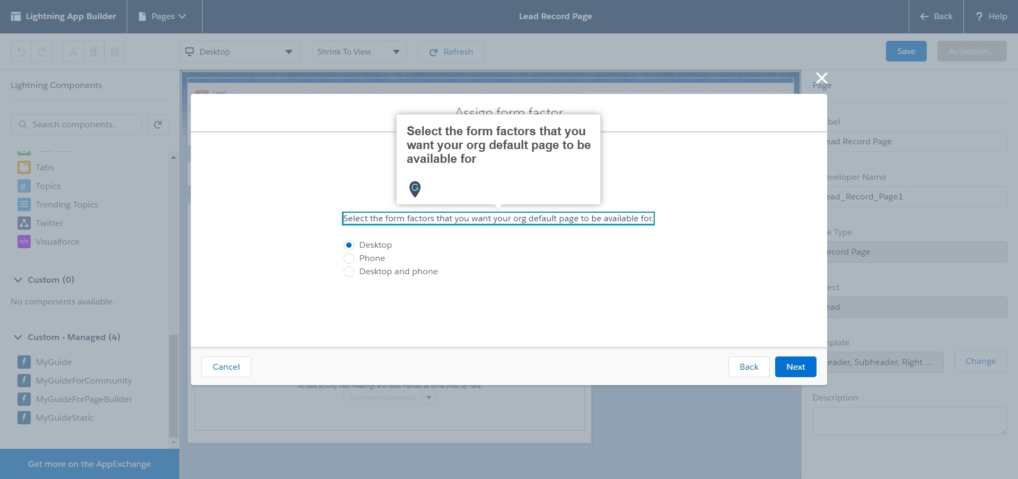Click the Redo icon
1018x479 pixels.
42,51
